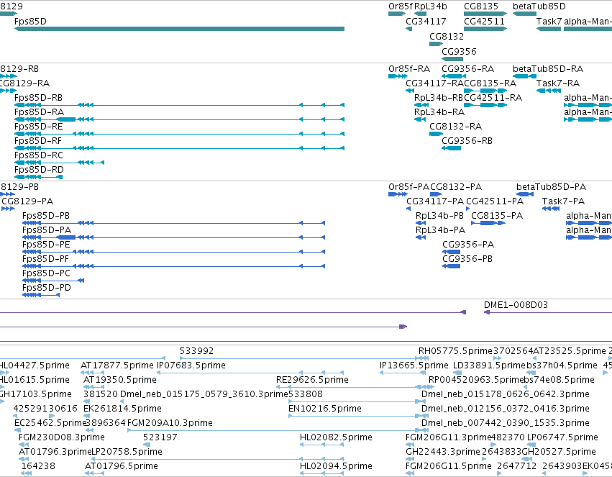Select the HL02082.5prime EST label
The height and width of the screenshot is (477, 612).
(x=336, y=437)
